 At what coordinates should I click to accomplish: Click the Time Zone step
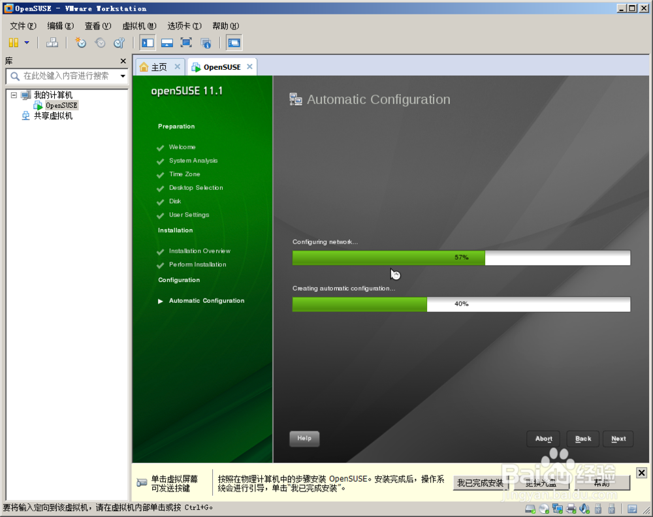tap(185, 174)
